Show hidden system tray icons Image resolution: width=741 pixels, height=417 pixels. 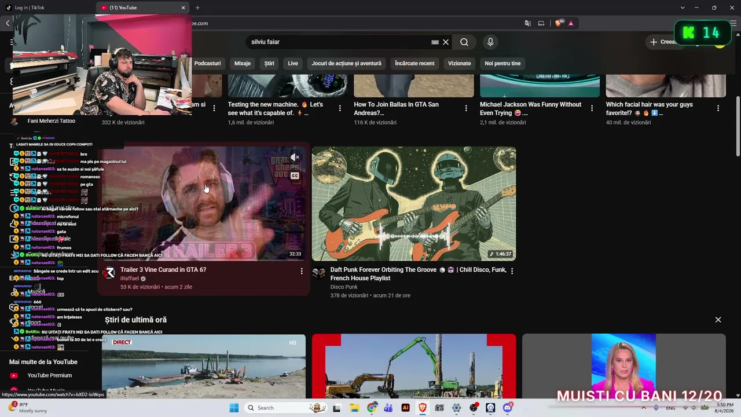[643, 408]
